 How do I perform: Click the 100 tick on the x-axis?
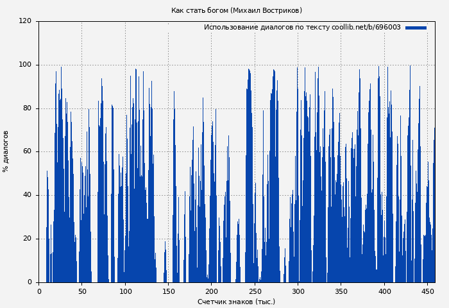(x=125, y=291)
